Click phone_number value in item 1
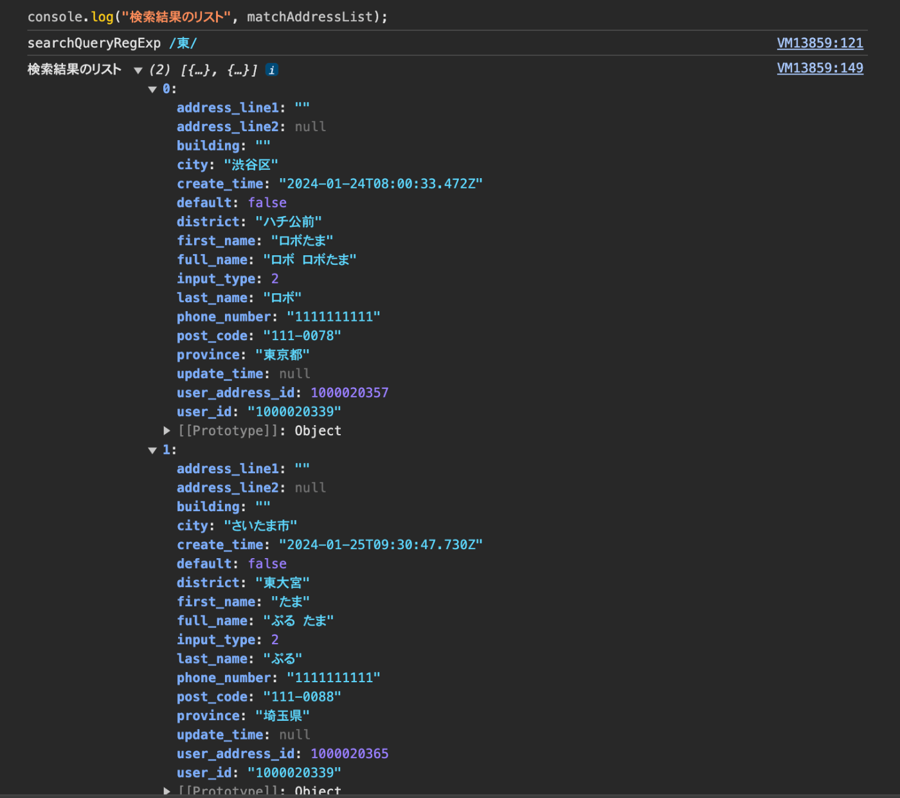Screen dimensions: 900x798 click(x=334, y=678)
